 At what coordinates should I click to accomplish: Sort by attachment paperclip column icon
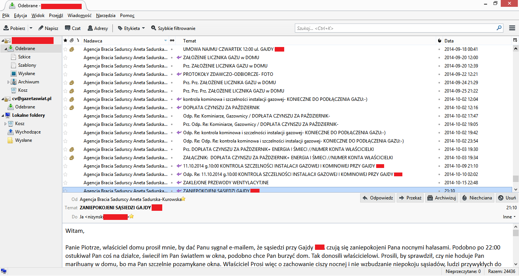(x=71, y=41)
